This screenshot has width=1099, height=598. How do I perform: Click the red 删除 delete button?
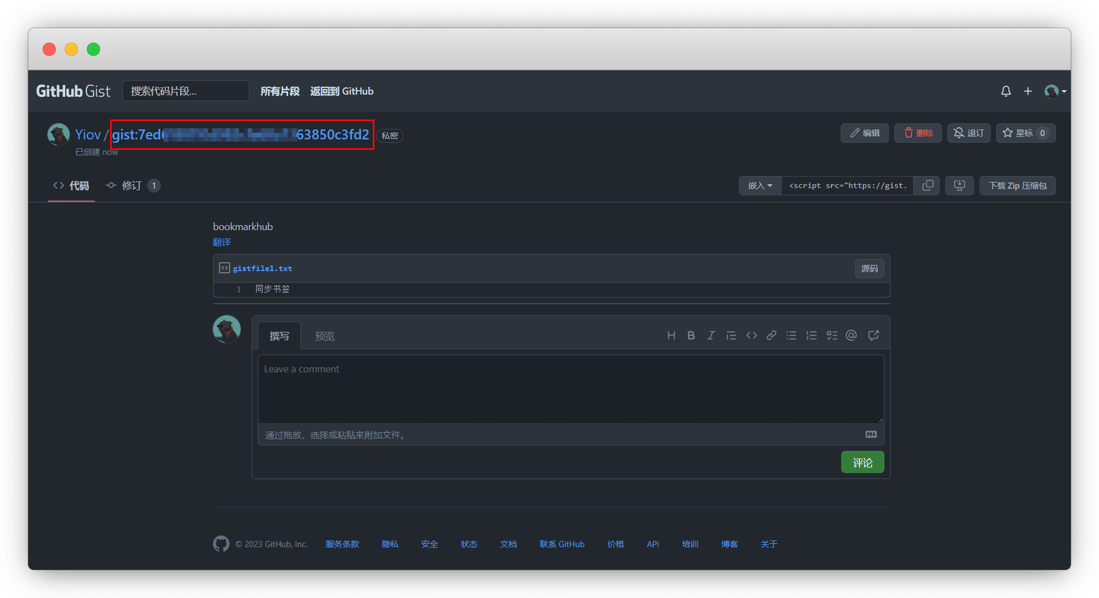[918, 133]
